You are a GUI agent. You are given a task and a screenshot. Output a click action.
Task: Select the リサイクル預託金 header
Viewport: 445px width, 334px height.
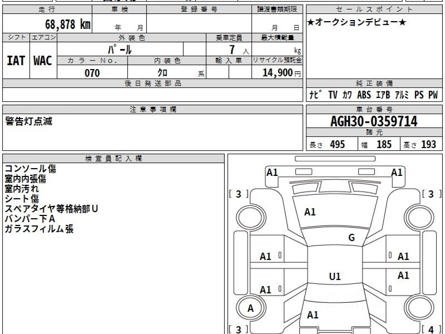277,60
